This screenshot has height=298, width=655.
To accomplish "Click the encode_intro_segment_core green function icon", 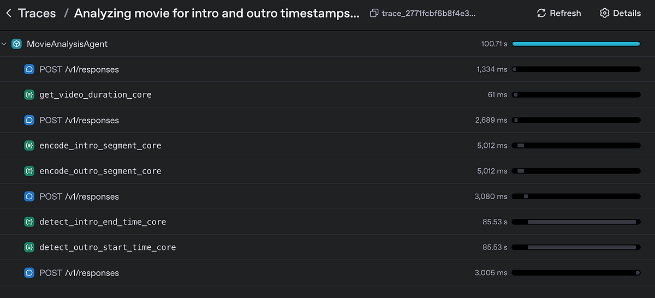I will pos(29,146).
